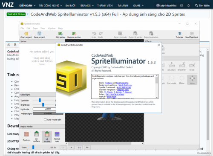
Task: Click the Save project icon
Action: point(39,34)
